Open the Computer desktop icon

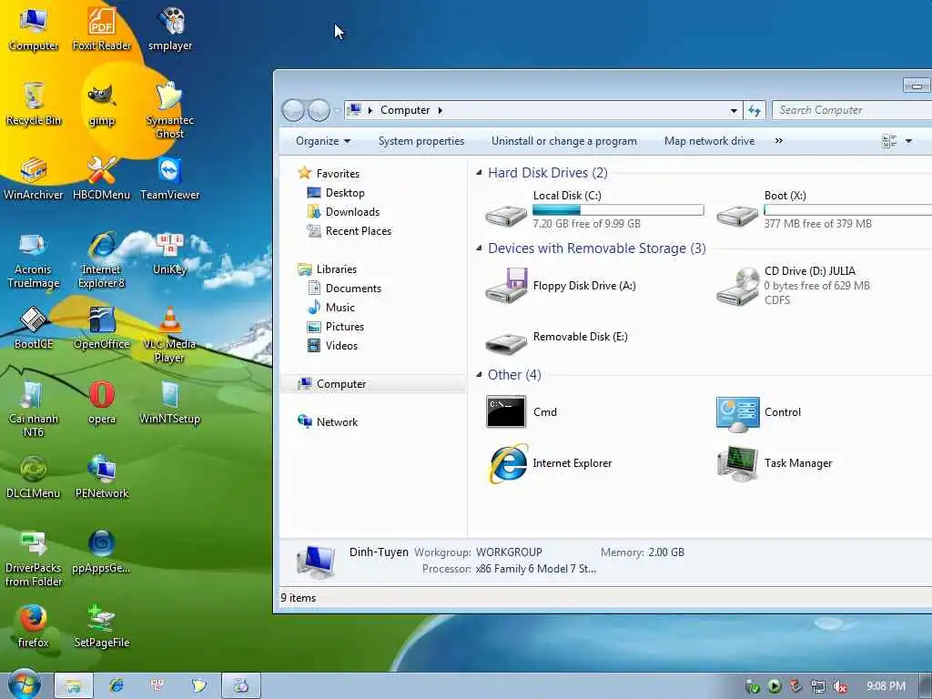click(x=34, y=30)
